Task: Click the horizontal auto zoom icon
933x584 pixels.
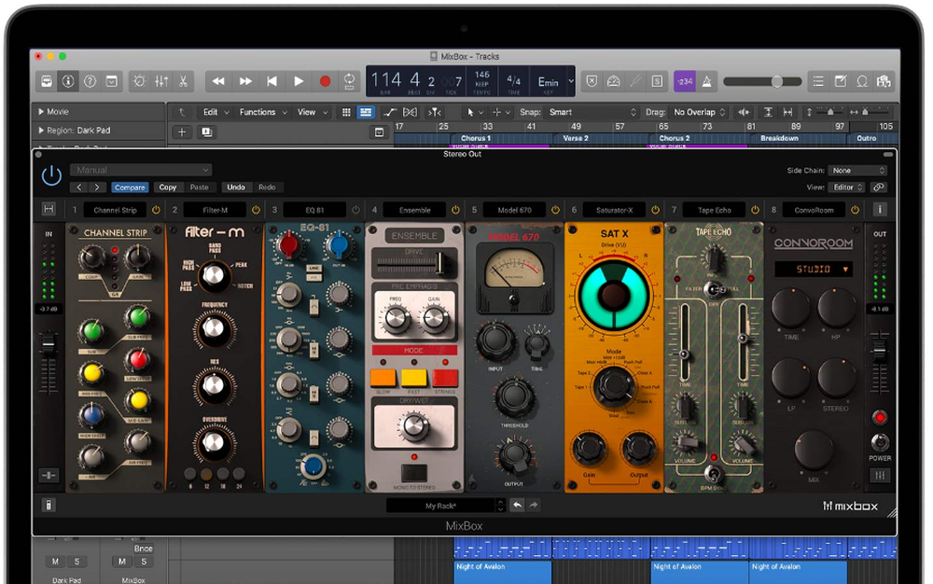Action: click(787, 112)
